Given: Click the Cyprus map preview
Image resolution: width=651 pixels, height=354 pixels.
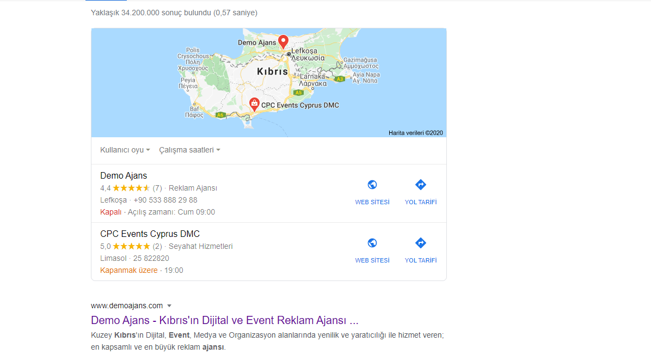Looking at the screenshot, I should [269, 83].
